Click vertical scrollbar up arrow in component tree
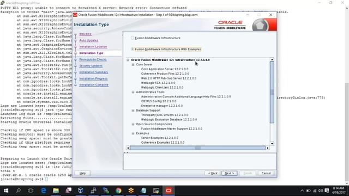This screenshot has height=196, width=349. (272, 59)
